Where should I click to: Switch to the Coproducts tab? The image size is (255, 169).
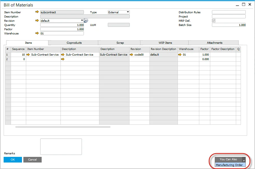pos(74,43)
